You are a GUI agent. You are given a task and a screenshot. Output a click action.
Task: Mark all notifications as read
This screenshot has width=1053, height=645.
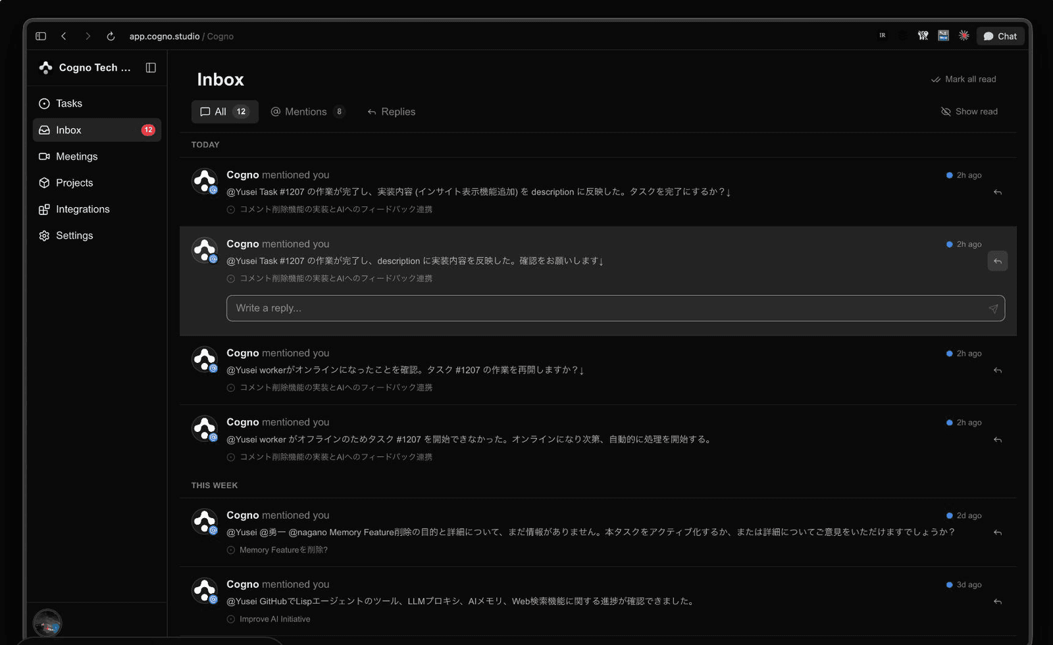pyautogui.click(x=963, y=79)
